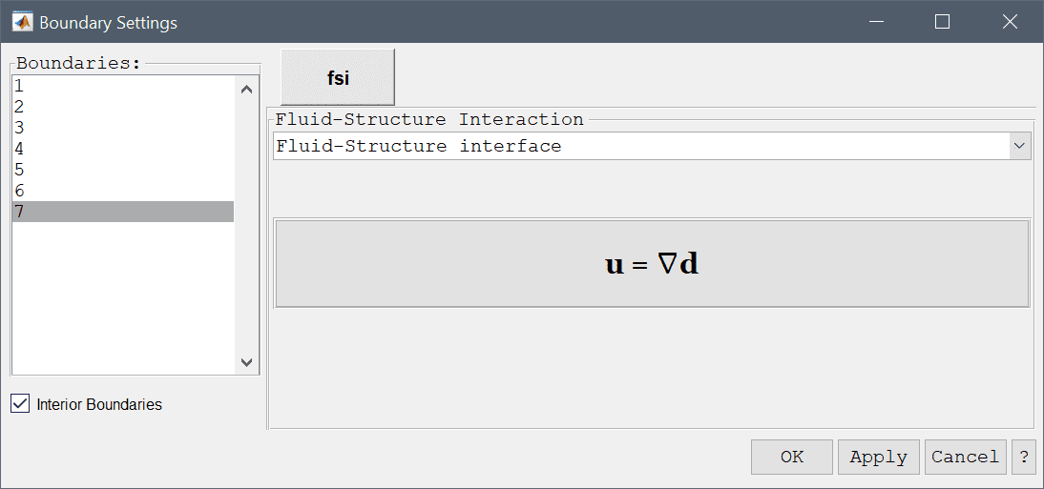The image size is (1044, 489).
Task: Select highlighted boundary 7
Action: pos(123,212)
